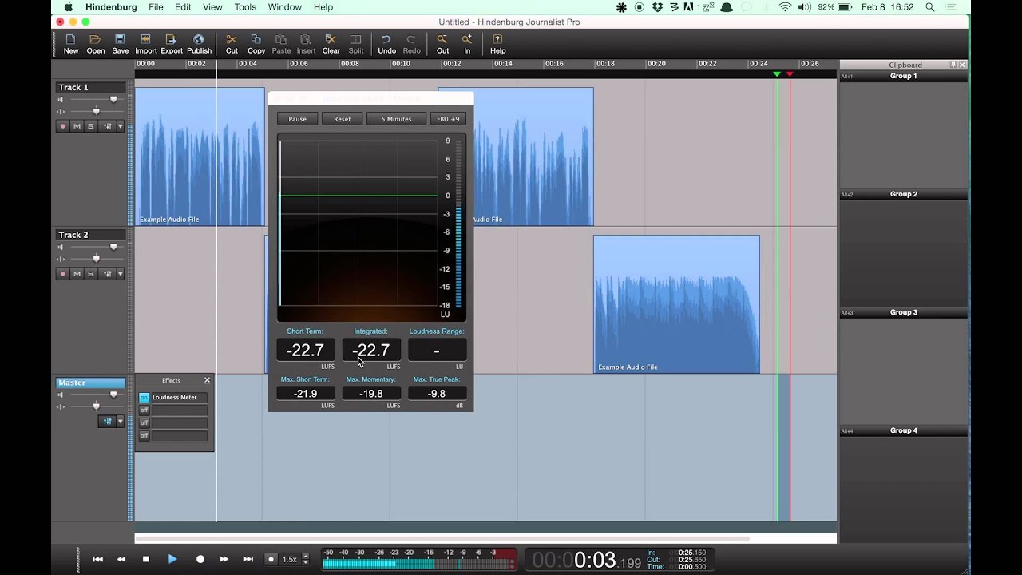Screen dimensions: 1022x575
Task: Click the Dropbox menu bar icon
Action: pos(657,7)
